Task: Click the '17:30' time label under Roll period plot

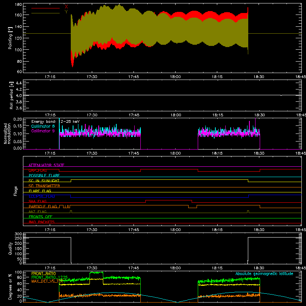Action: coord(92,115)
